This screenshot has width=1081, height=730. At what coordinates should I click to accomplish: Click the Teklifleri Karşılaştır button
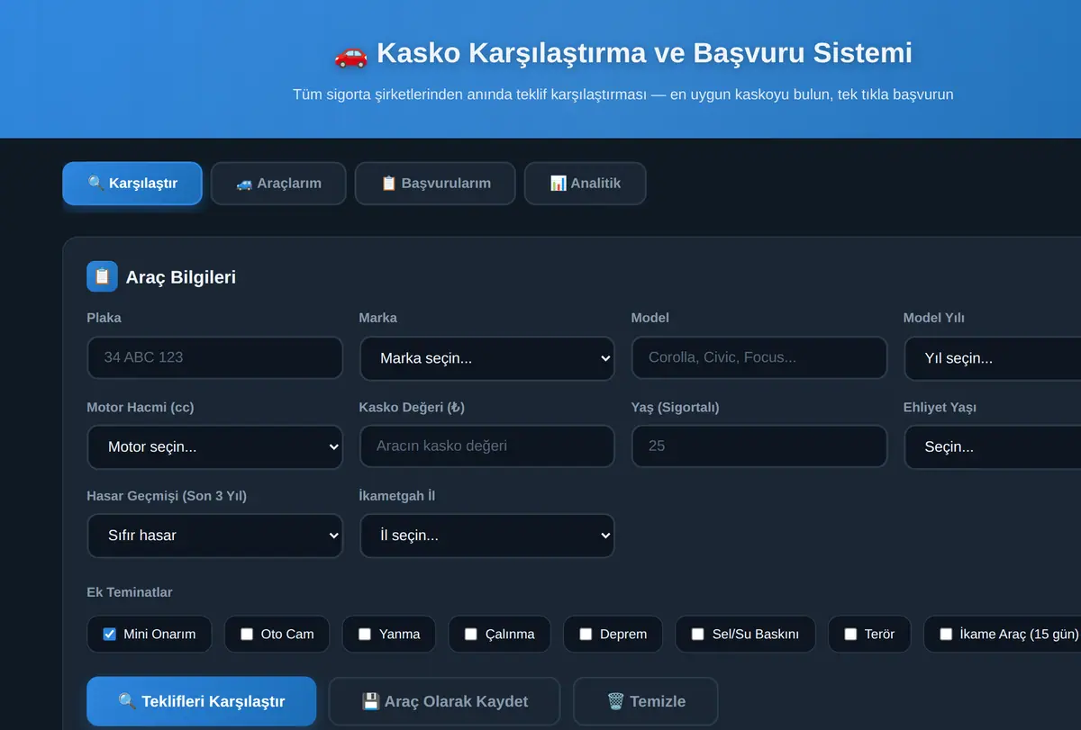point(202,701)
